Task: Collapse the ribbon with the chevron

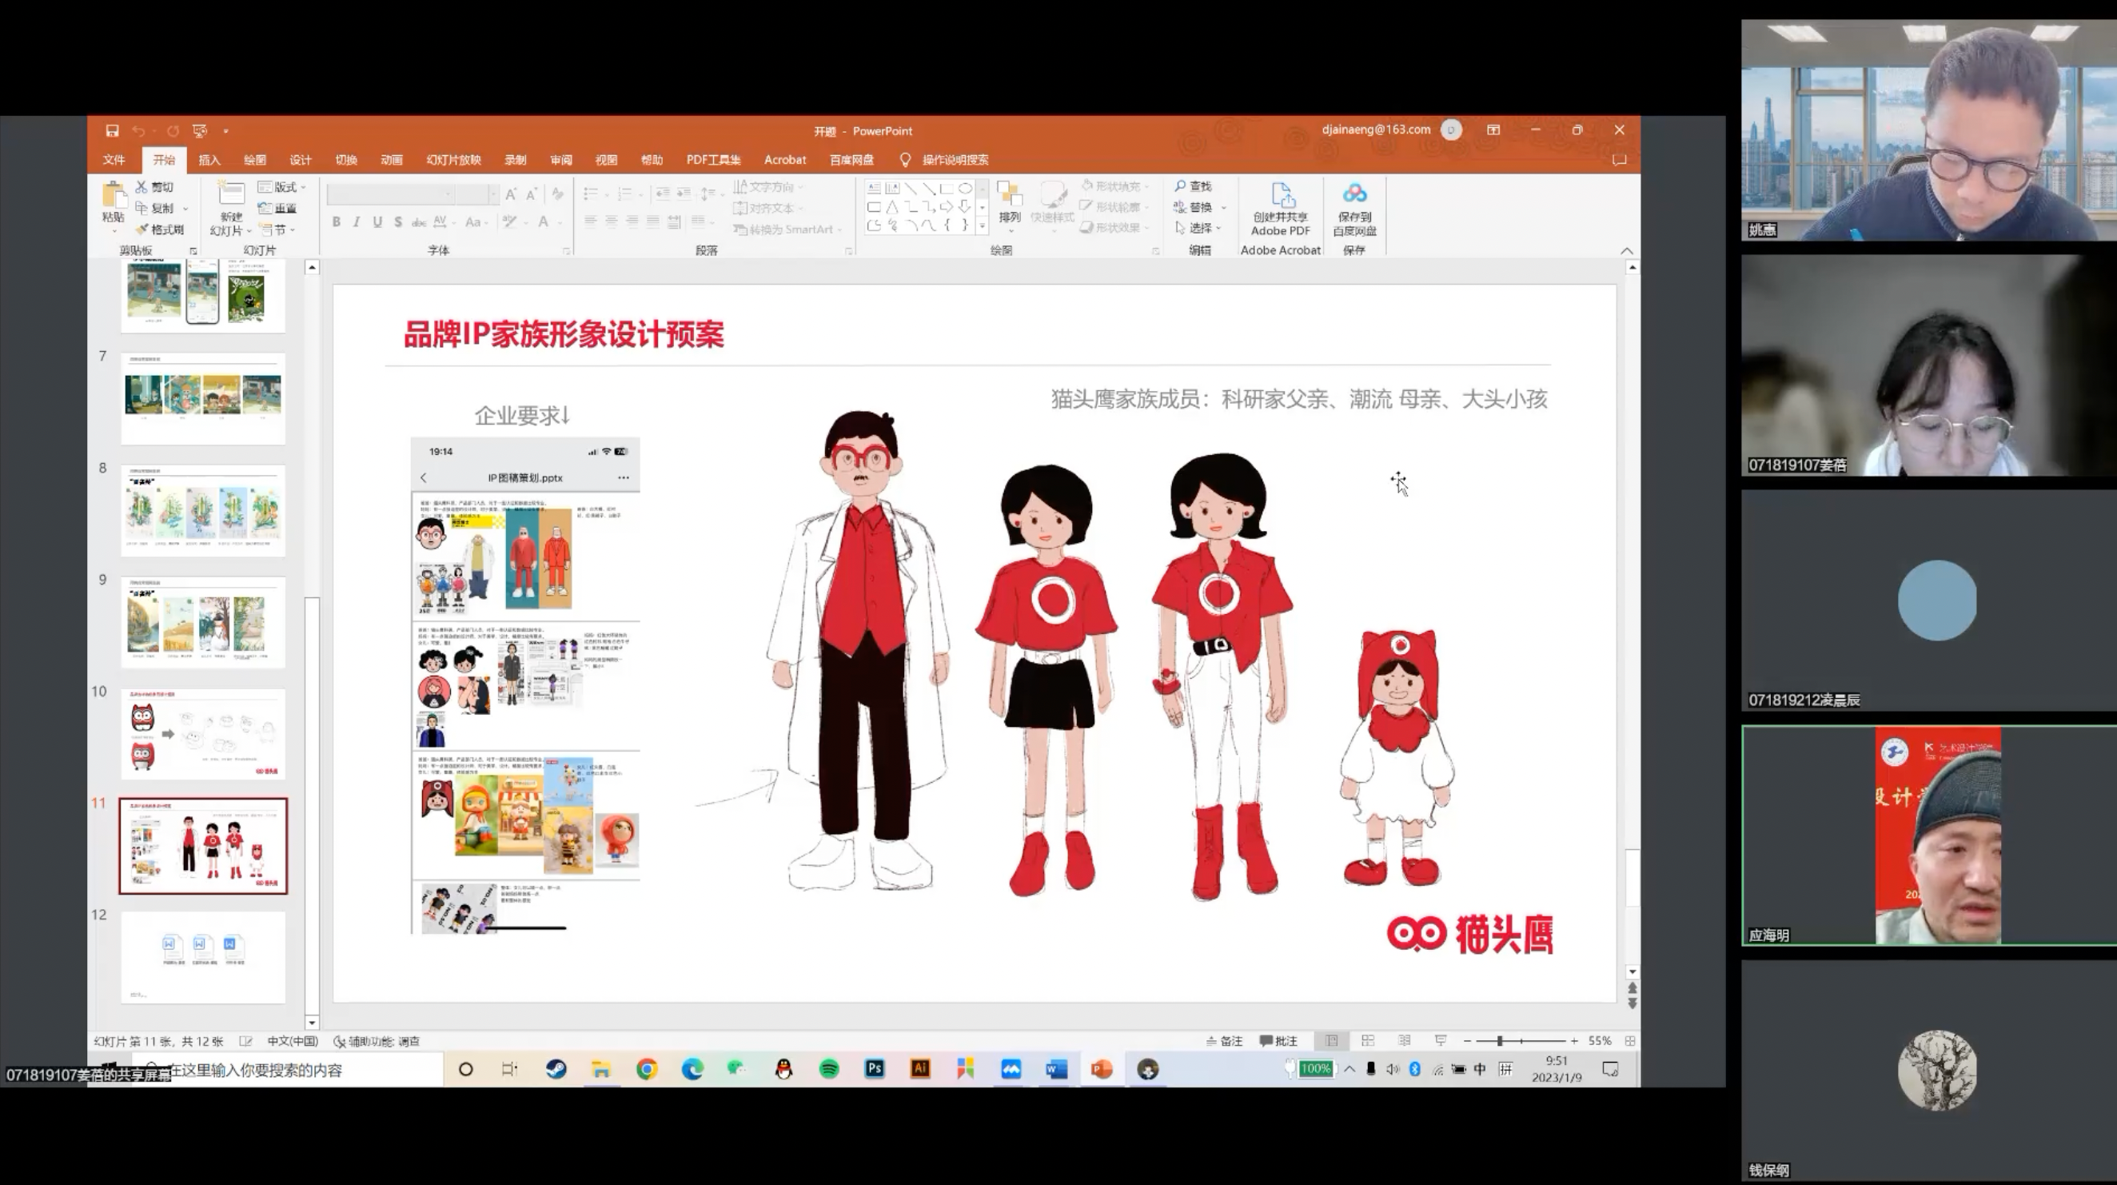Action: pos(1626,250)
